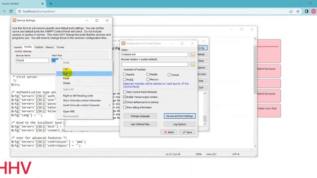Click the share page icon in address bar

291,11
